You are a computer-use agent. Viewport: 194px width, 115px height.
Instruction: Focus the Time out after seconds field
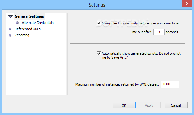coord(159,32)
